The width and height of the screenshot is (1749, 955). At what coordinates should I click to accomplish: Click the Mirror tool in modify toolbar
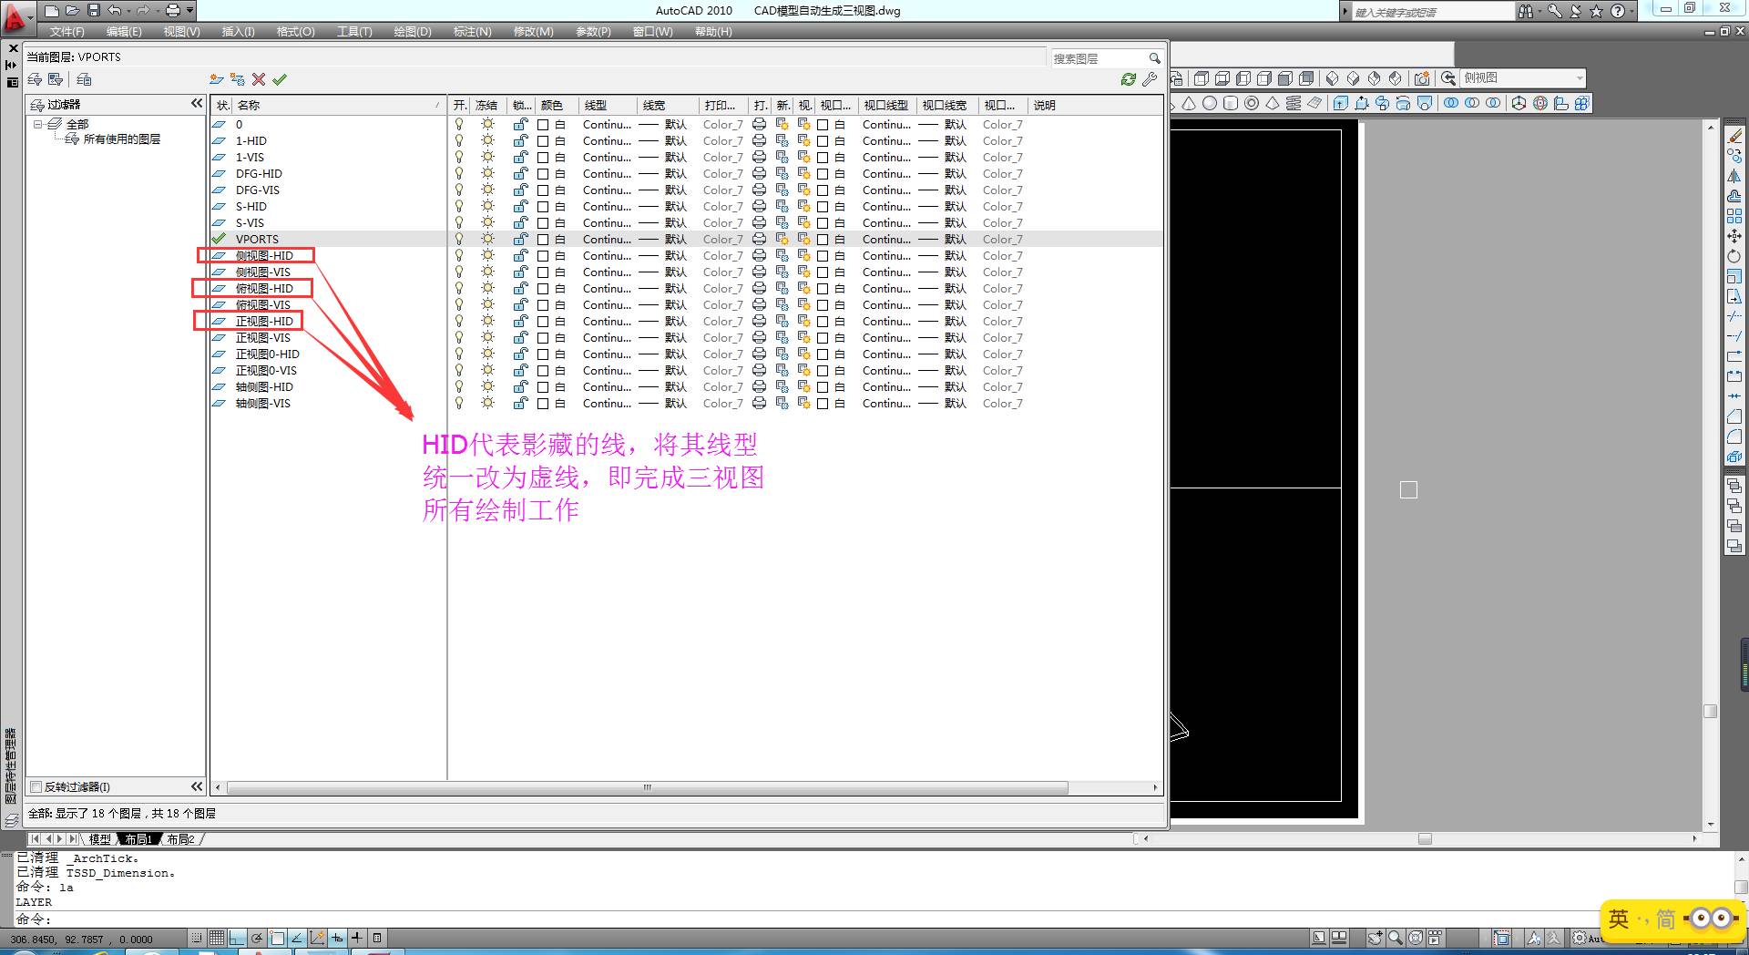[x=1734, y=176]
